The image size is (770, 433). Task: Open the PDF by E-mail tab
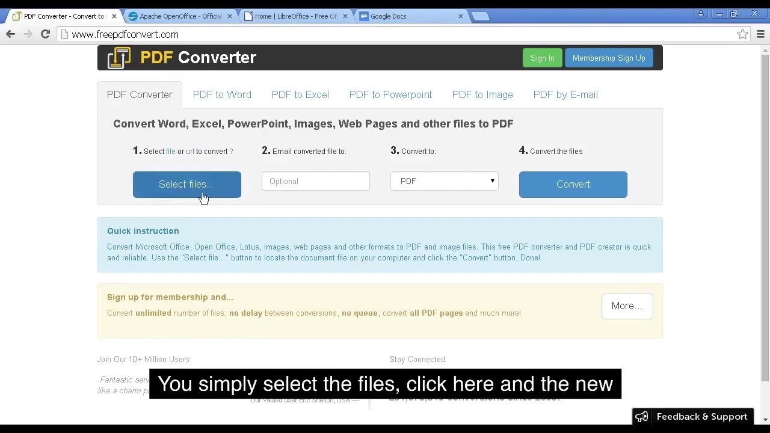(x=565, y=94)
